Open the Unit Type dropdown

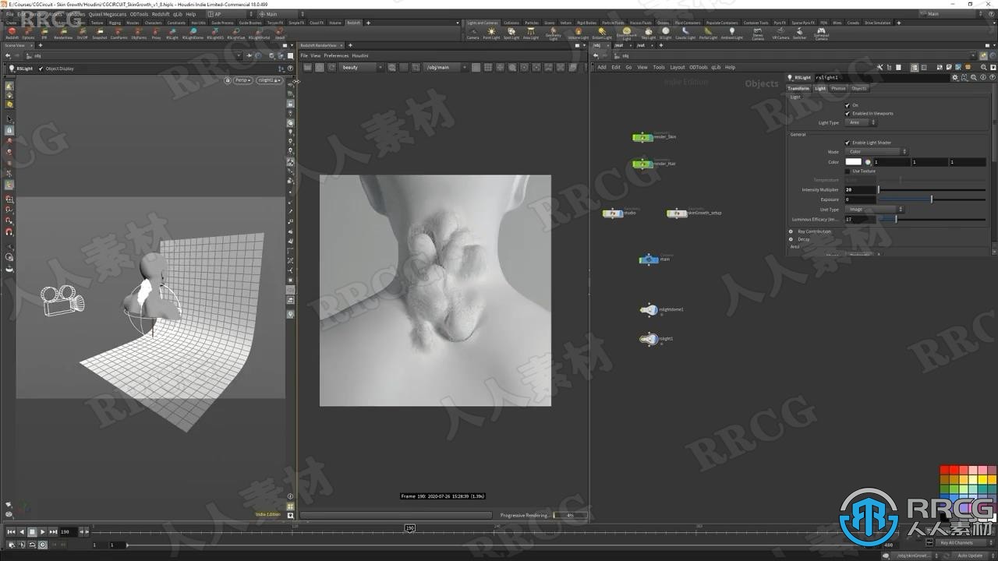point(874,210)
